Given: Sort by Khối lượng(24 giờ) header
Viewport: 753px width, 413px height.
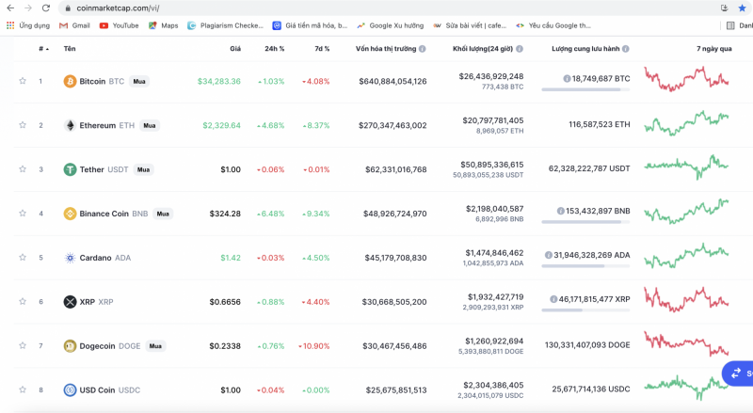Looking at the screenshot, I should [483, 49].
